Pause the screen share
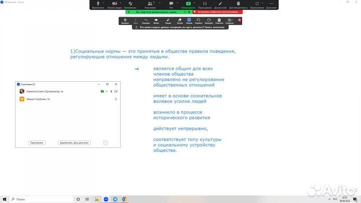 click(205, 5)
